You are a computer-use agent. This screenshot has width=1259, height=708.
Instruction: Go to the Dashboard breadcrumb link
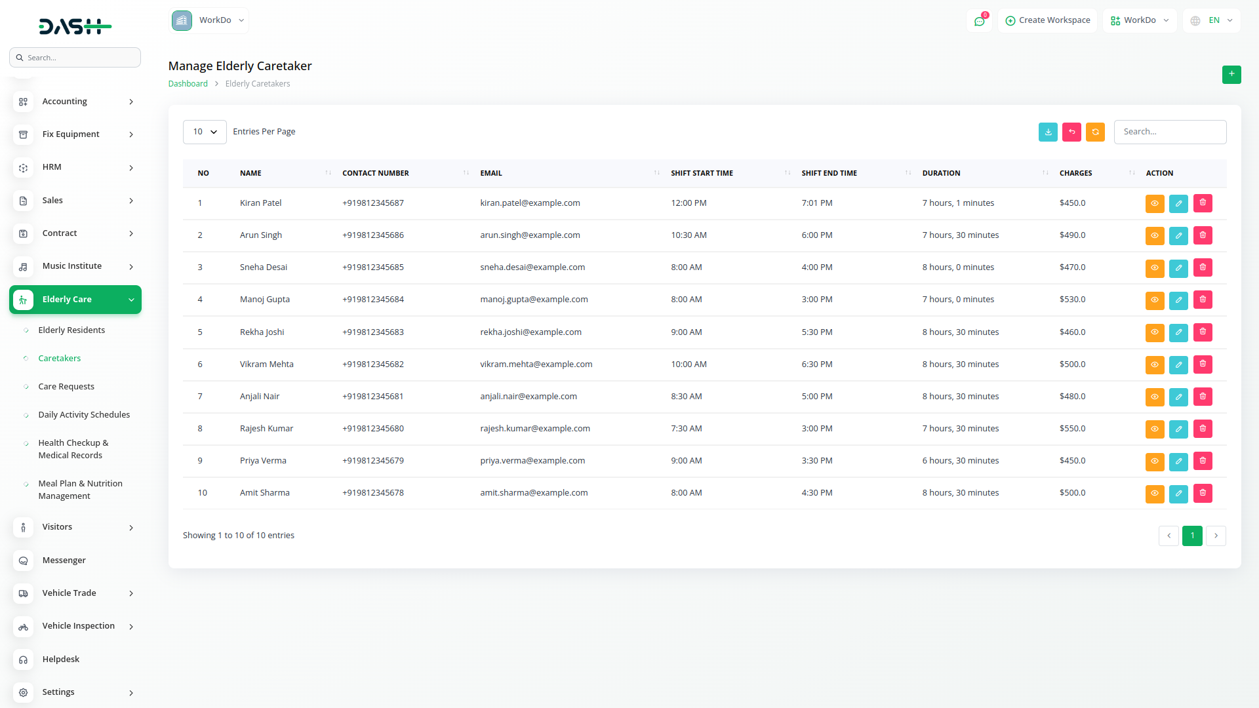[188, 84]
